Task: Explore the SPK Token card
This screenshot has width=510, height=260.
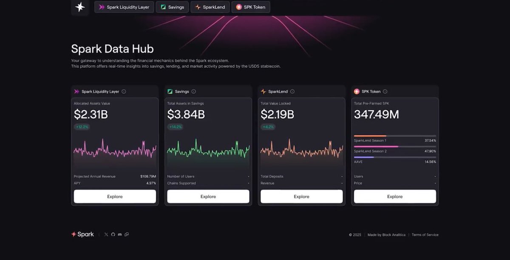Action: pyautogui.click(x=395, y=197)
